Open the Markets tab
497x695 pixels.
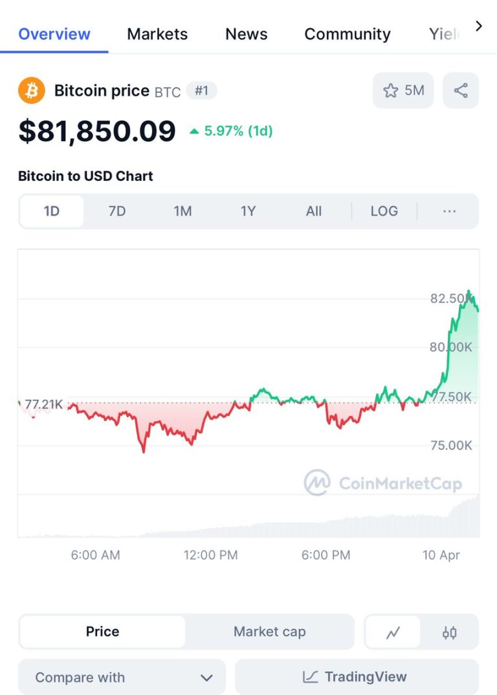(x=157, y=34)
